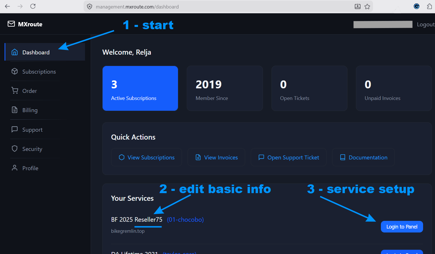Image resolution: width=435 pixels, height=254 pixels.
Task: Click the Subscriptions box icon
Action: click(x=14, y=71)
